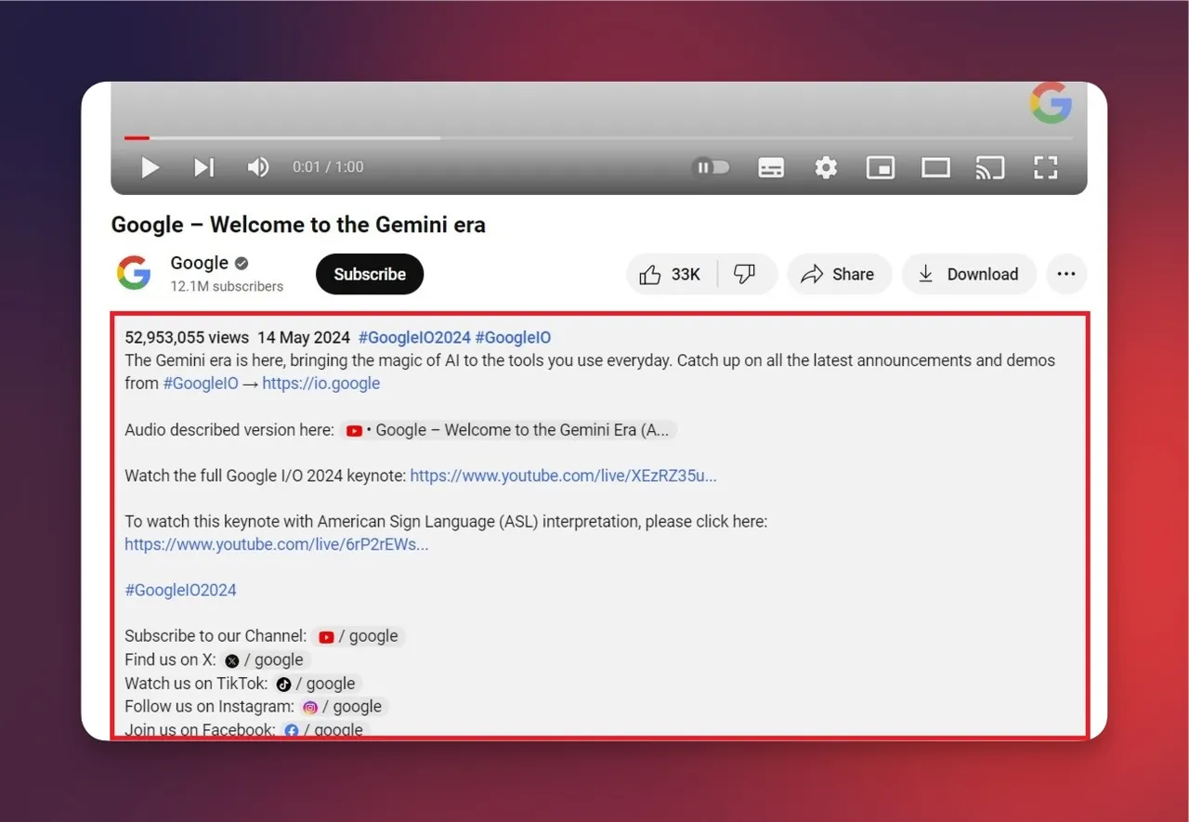Switch to miniplayer mode
1189x822 pixels.
[881, 167]
